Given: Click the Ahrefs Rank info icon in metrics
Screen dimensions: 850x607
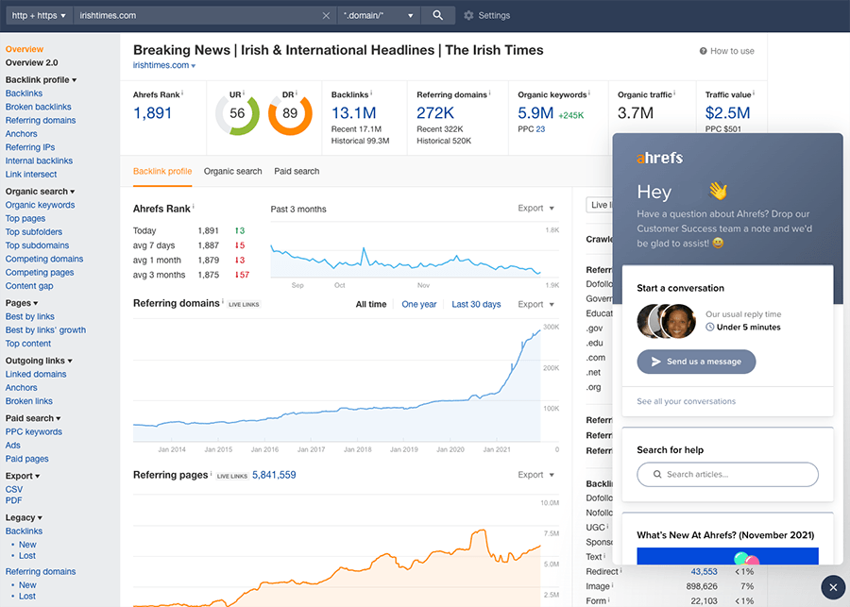Looking at the screenshot, I should [182, 93].
